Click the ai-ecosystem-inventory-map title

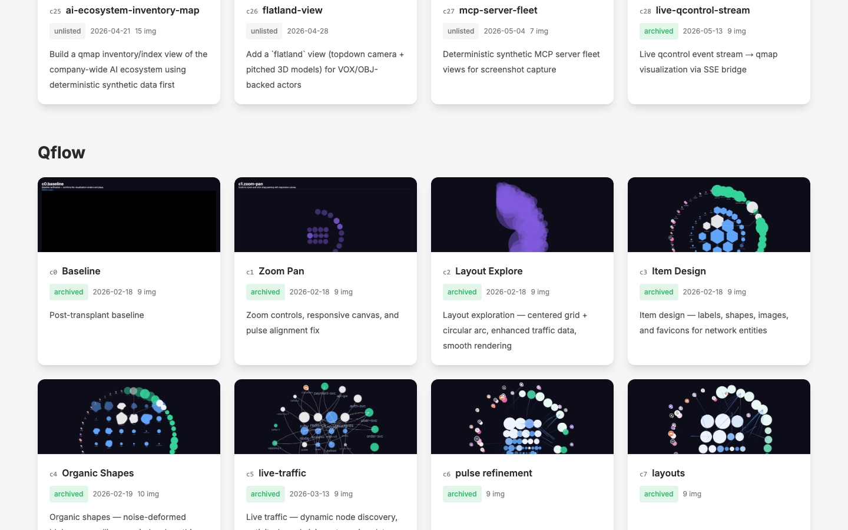132,10
